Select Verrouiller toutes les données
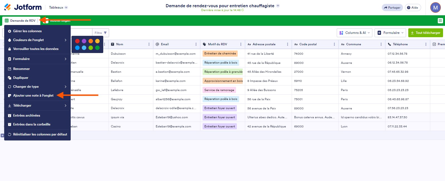Image resolution: width=445 pixels, height=181 pixels. pos(37,49)
